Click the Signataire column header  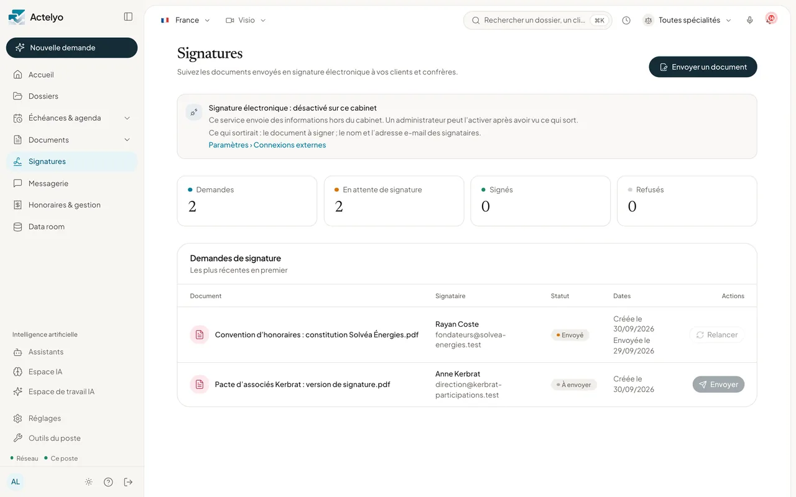pos(450,296)
